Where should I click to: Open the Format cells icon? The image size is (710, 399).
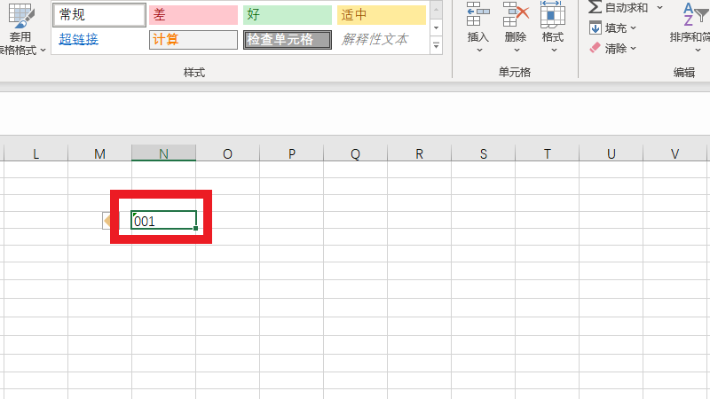tap(552, 15)
